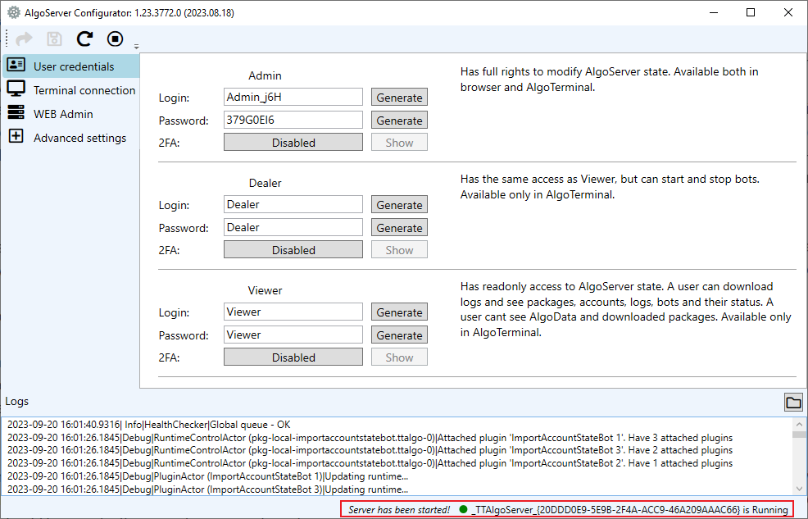Click the Viewer login input field

pos(293,312)
